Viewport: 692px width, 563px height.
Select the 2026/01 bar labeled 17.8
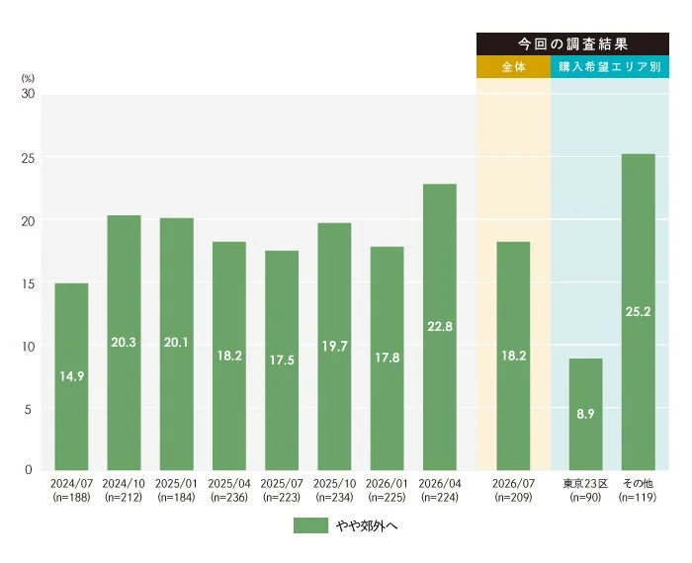coord(388,359)
